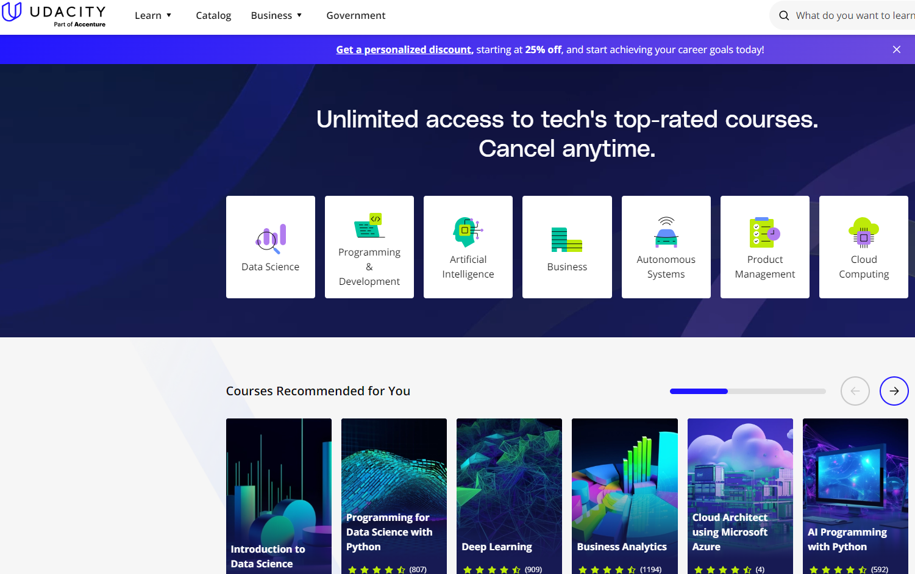This screenshot has height=574, width=915.
Task: Select the Cloud Computing icon
Action: click(863, 232)
